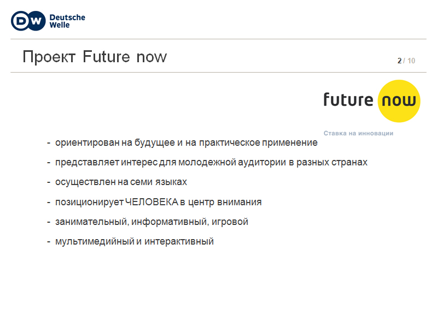Click the word ЧЕЛОВЕКА in fourth bullet
437x327 pixels.
point(152,202)
